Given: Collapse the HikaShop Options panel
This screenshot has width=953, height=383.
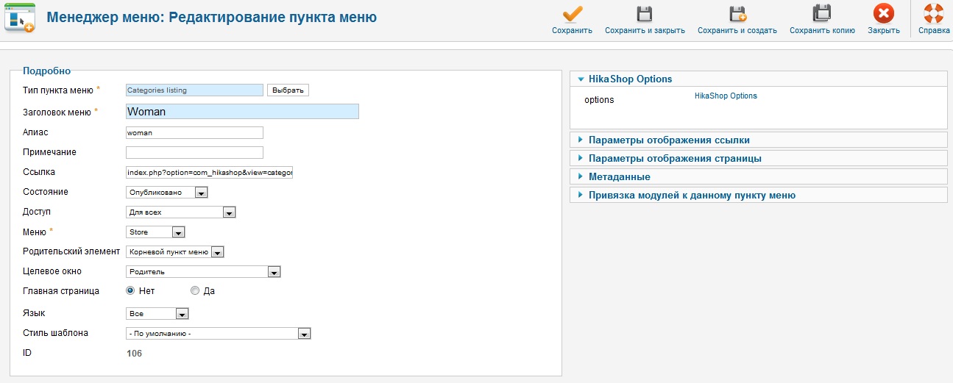Looking at the screenshot, I should click(x=630, y=79).
